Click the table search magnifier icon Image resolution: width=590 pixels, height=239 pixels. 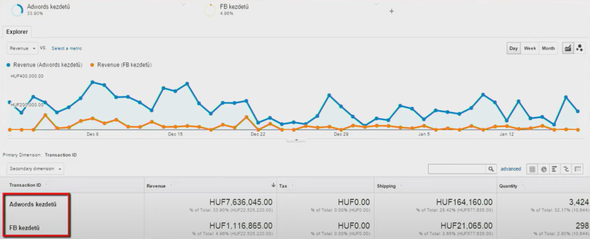(x=491, y=169)
